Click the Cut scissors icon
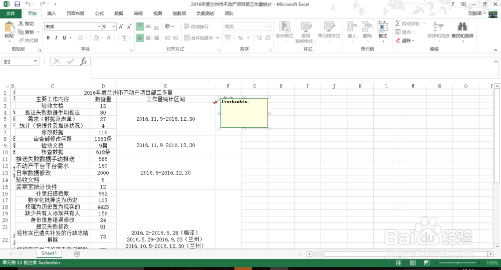This screenshot has width=501, height=270. point(21,24)
